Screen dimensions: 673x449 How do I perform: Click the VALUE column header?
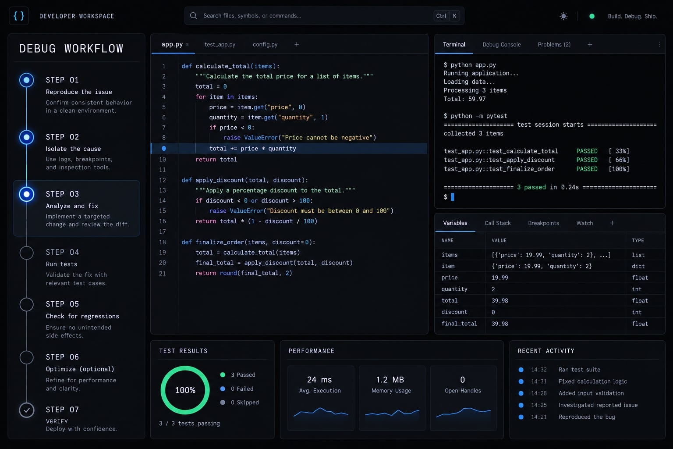pos(499,240)
